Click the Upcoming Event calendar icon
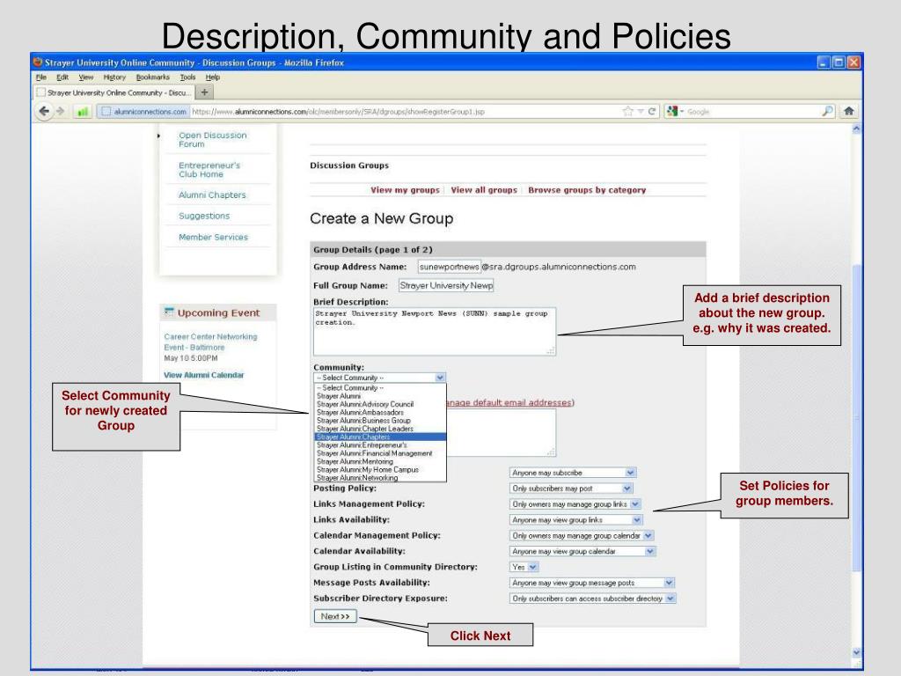901x676 pixels. (169, 312)
